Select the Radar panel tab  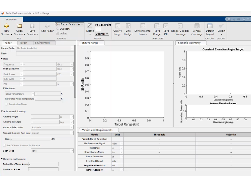pos(8,43)
